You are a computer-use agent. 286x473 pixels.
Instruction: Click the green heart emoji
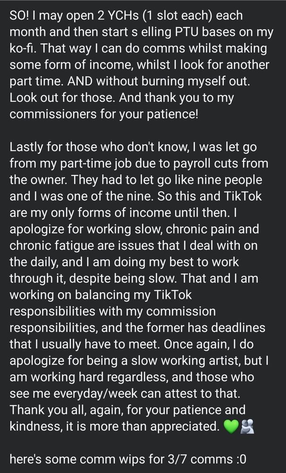[231, 427]
